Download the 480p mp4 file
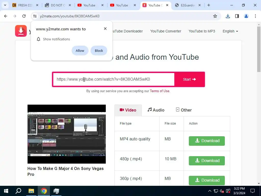Image resolution: width=261 pixels, height=196 pixels. pos(207,161)
